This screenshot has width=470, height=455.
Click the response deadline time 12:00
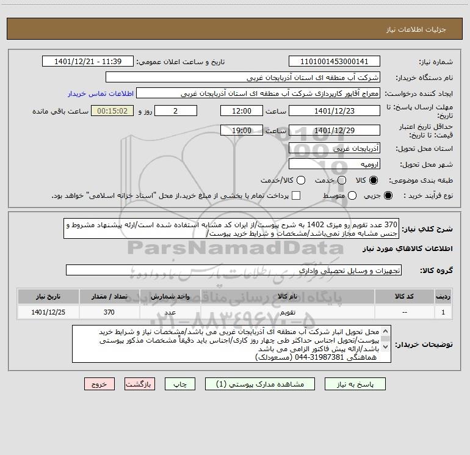tap(242, 111)
